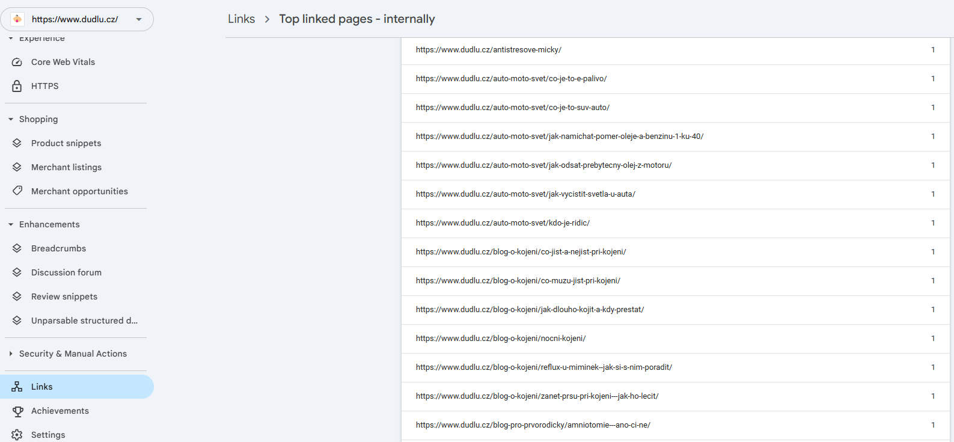Expand Security & Manual Actions section
This screenshot has height=442, width=954.
11,354
